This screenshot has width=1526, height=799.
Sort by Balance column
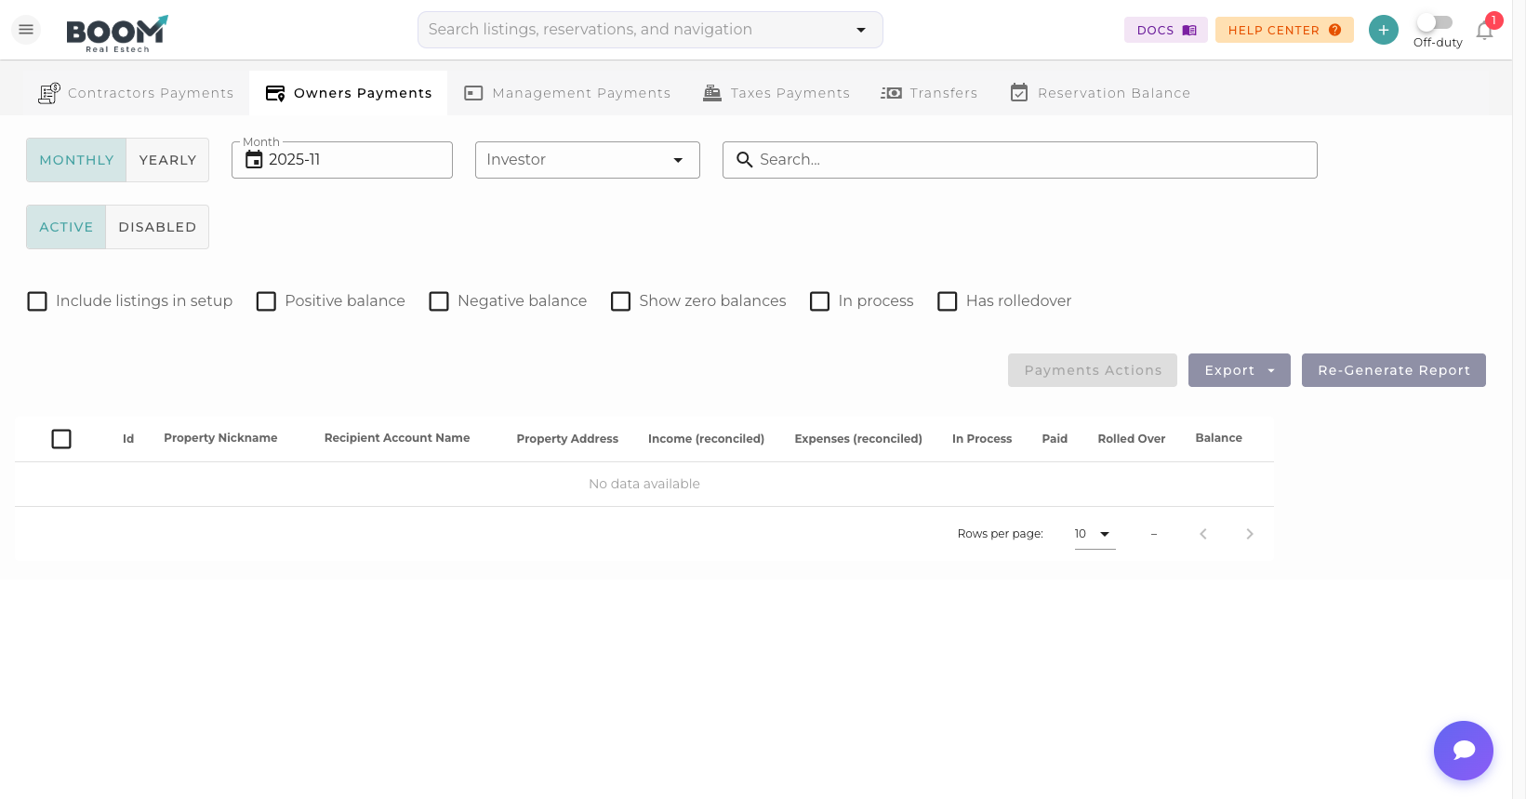1218,438
